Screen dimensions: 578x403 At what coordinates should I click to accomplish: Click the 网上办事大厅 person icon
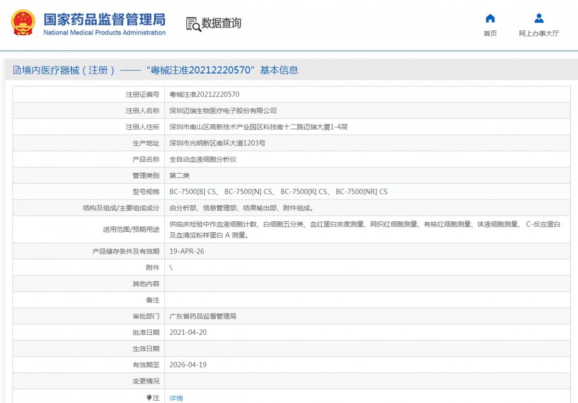coord(539,19)
